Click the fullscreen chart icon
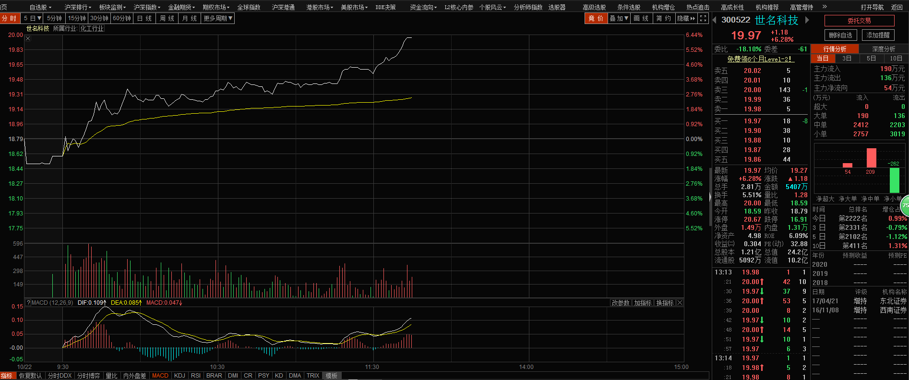This screenshot has height=380, width=909. click(703, 18)
